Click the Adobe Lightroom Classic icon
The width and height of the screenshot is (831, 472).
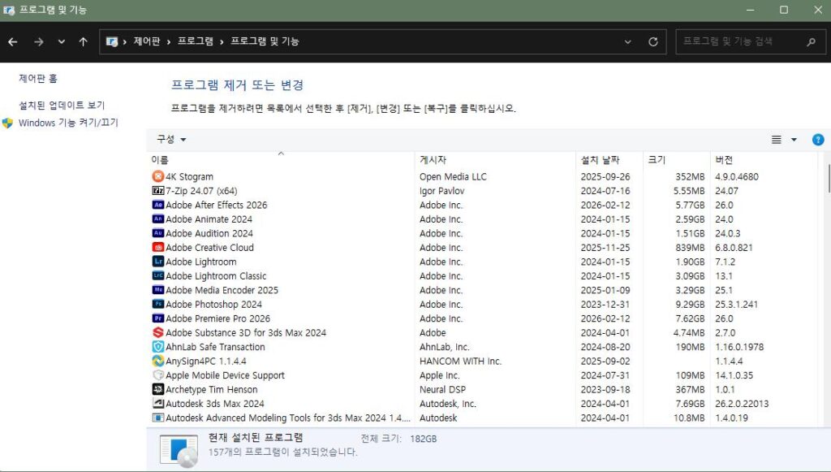[158, 275]
